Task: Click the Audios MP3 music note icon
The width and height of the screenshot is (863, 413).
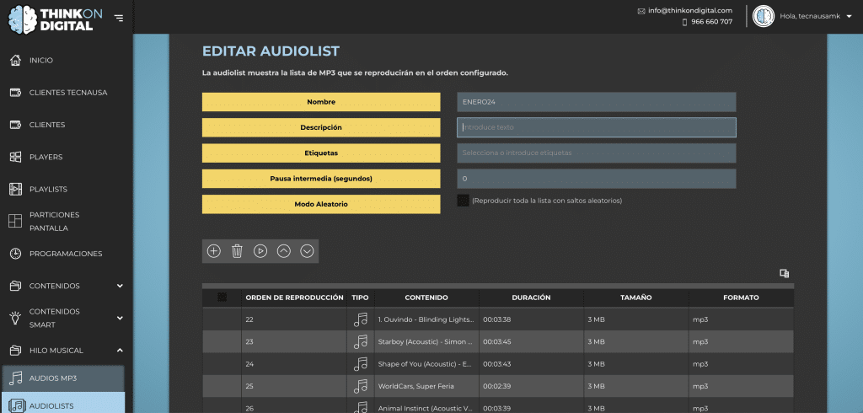Action: (x=16, y=378)
